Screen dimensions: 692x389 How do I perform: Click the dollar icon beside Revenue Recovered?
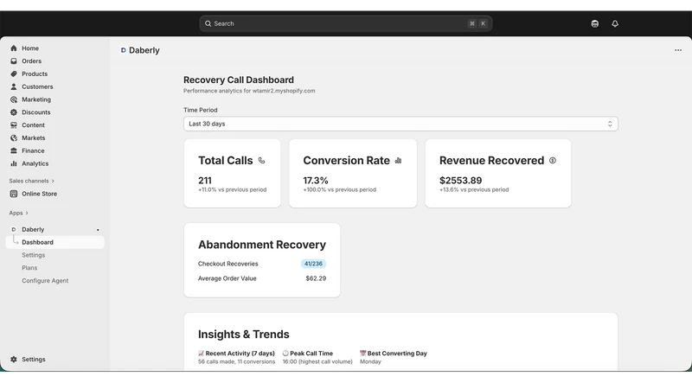click(553, 161)
